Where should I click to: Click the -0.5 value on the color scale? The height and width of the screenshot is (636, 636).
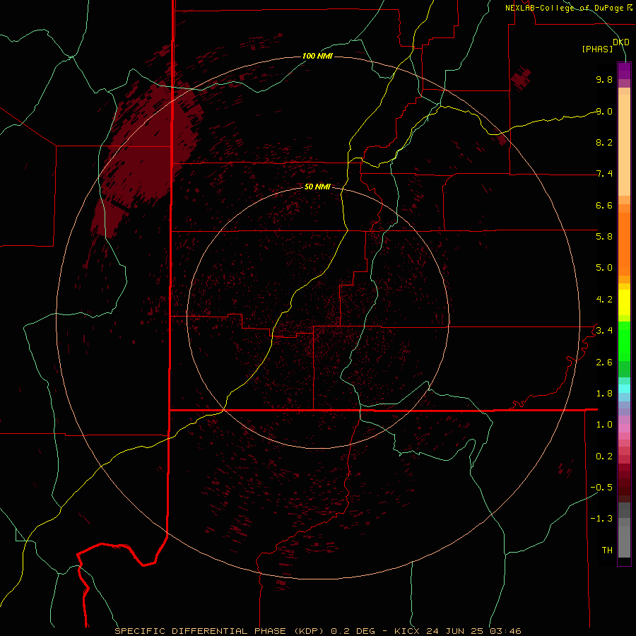pyautogui.click(x=601, y=487)
